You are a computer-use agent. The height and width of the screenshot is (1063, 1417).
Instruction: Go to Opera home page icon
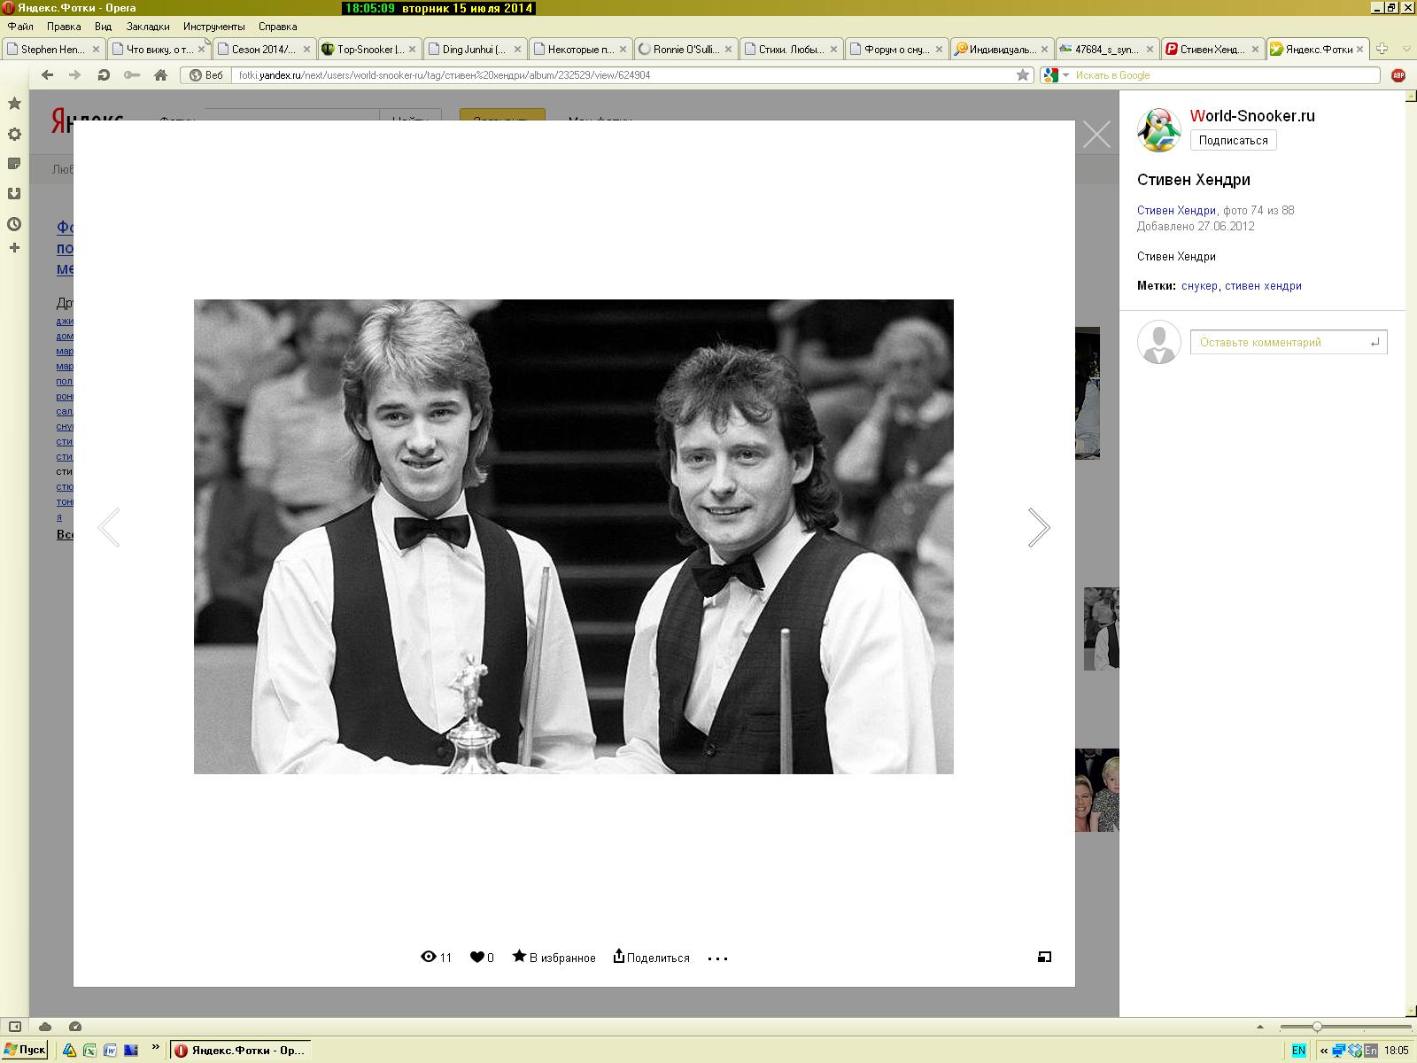[x=160, y=75]
